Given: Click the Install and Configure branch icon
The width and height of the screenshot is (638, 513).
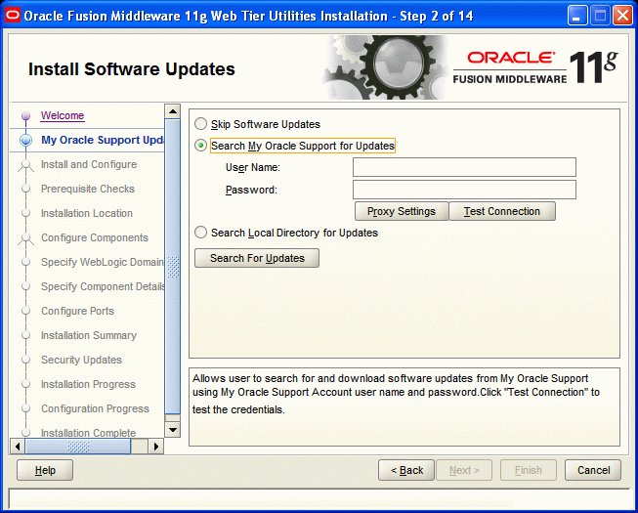Looking at the screenshot, I should click(x=25, y=165).
